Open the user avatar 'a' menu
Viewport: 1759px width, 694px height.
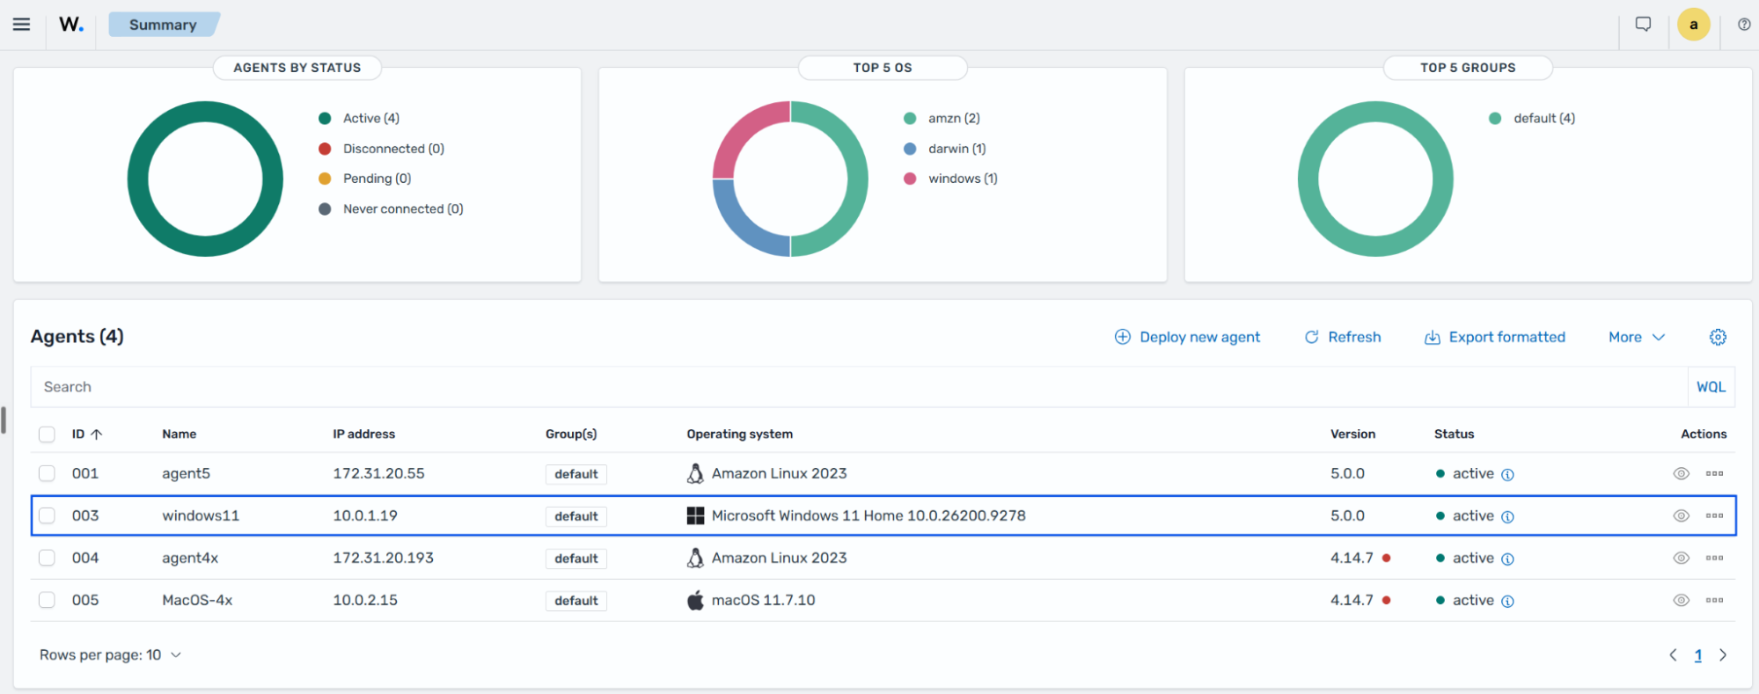coord(1693,25)
